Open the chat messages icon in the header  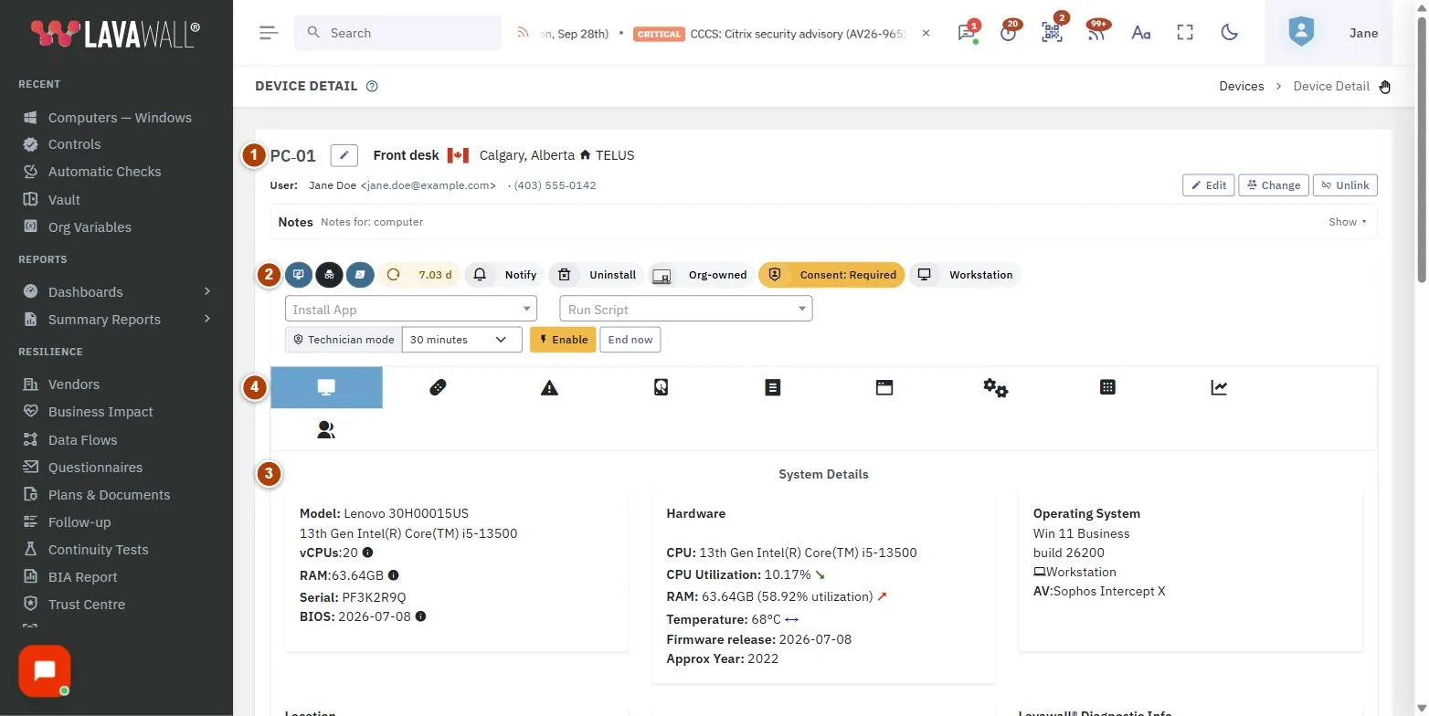click(x=965, y=33)
